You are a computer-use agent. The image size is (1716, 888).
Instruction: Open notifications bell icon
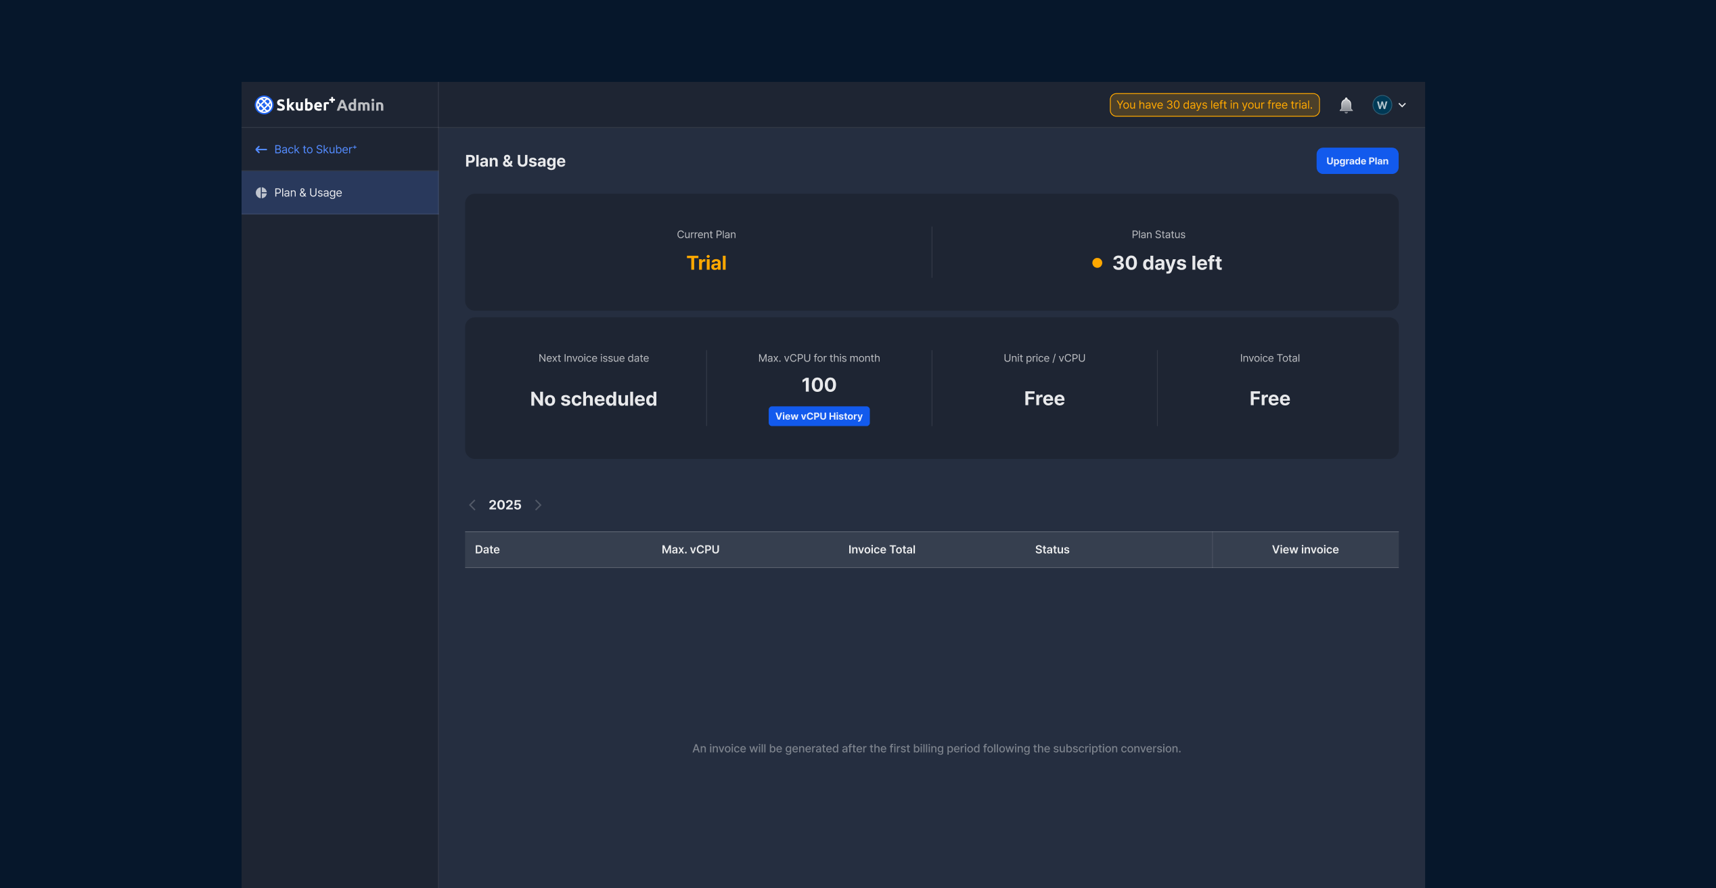point(1346,105)
